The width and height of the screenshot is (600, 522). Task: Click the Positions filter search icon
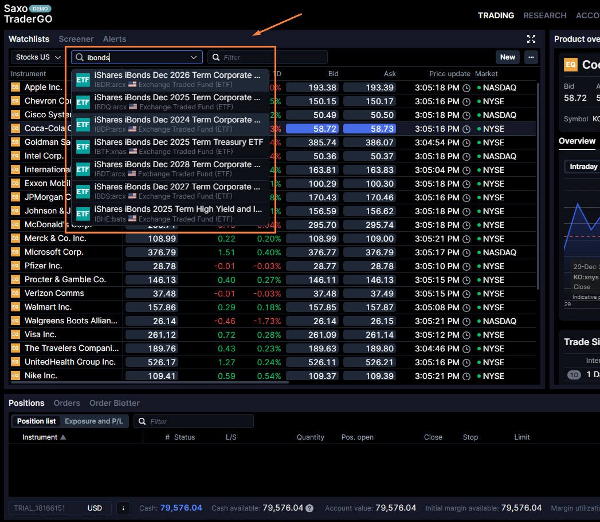142,421
